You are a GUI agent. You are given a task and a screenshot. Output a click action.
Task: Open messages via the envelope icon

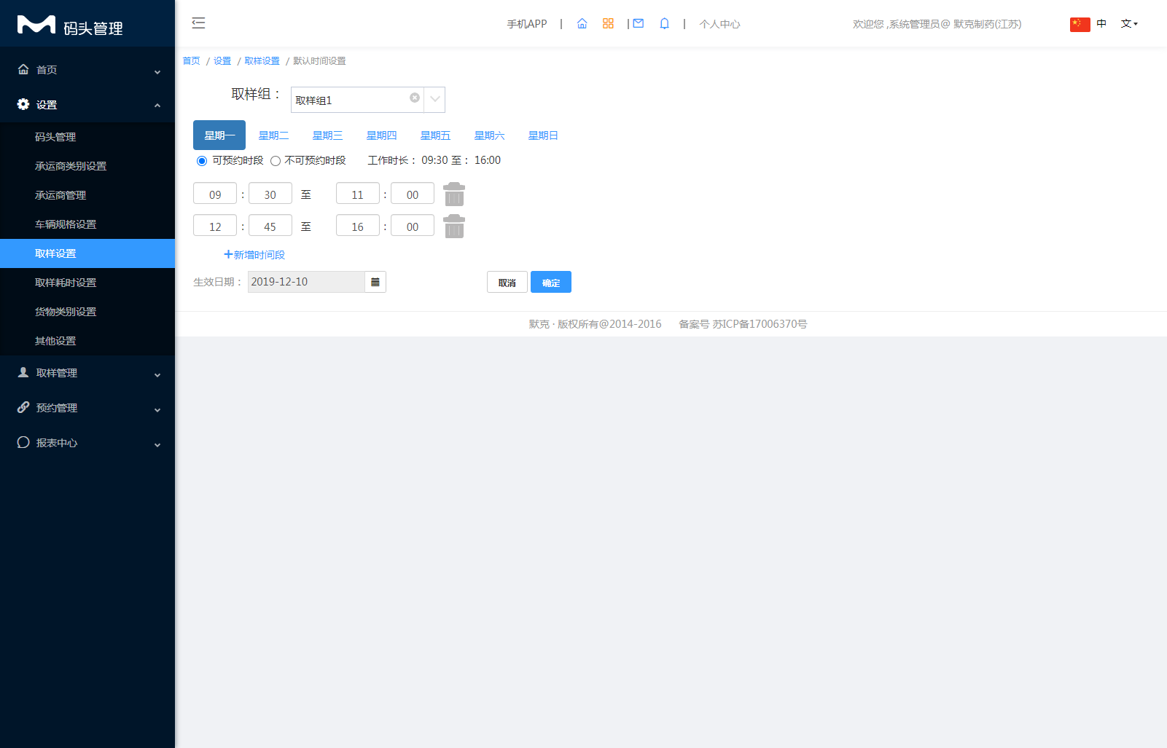click(639, 23)
